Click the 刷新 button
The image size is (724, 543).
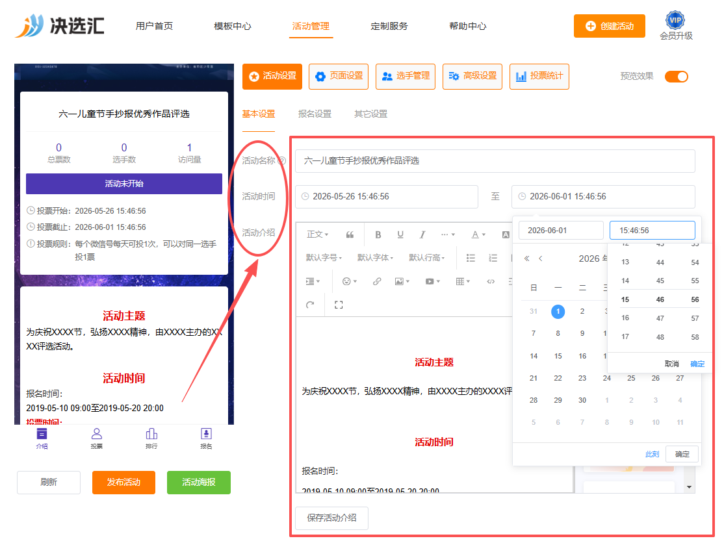tap(49, 482)
